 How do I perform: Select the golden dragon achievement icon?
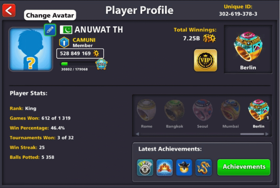tap(203, 168)
